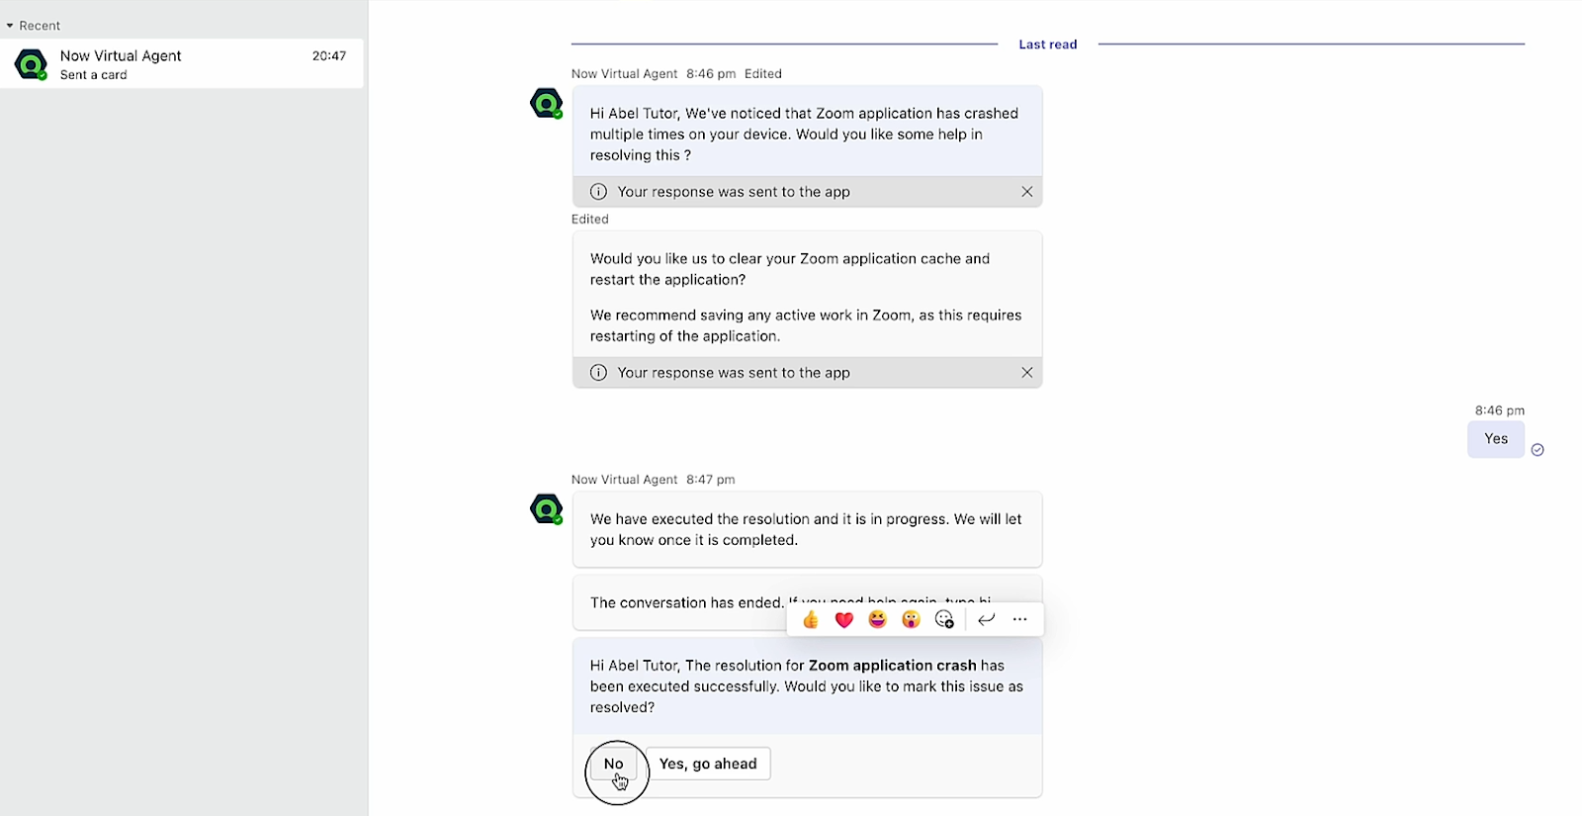React with the red heart emoji
The height and width of the screenshot is (816, 1582).
844,620
